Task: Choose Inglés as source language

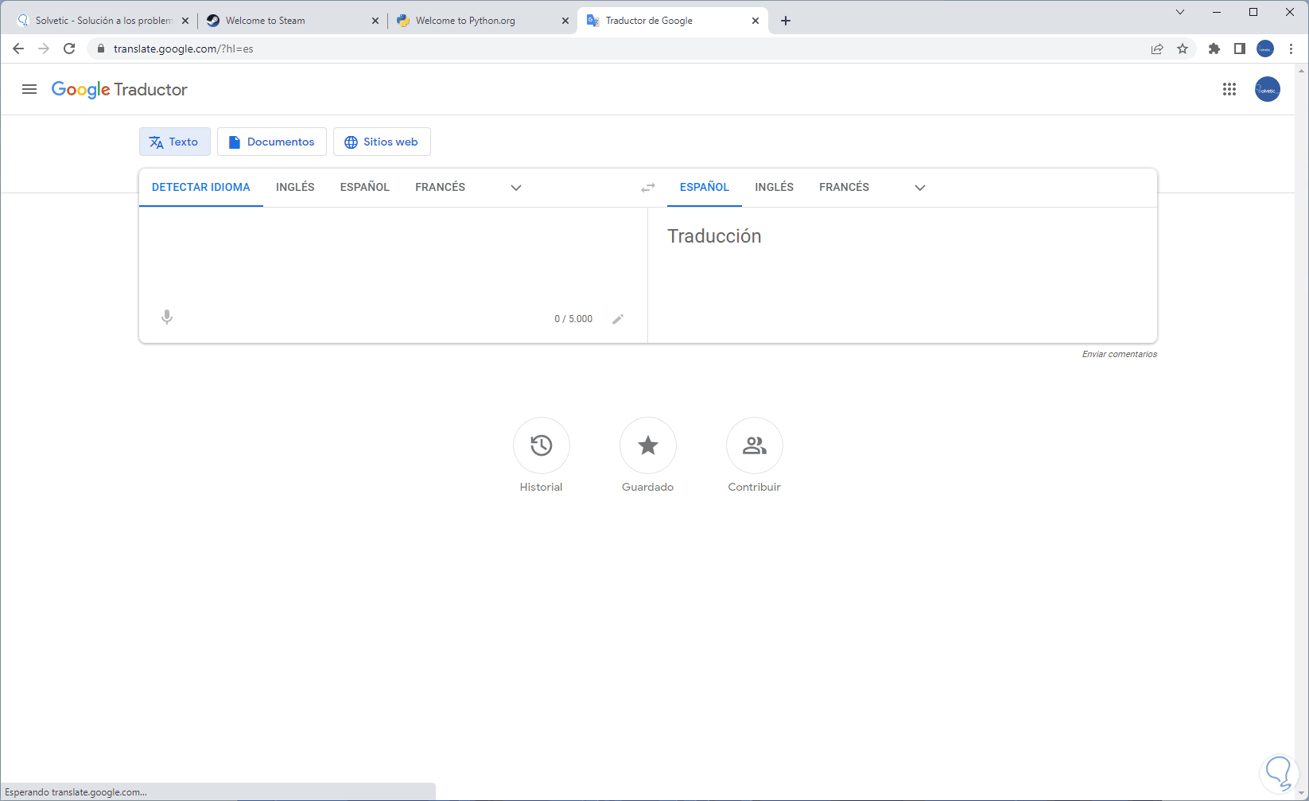Action: pos(295,188)
